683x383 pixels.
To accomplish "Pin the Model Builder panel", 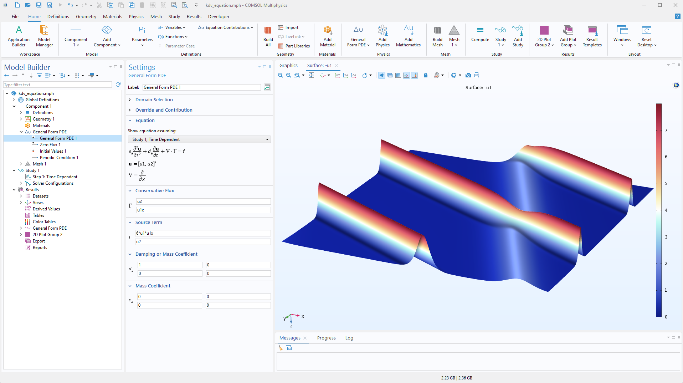I will (121, 67).
